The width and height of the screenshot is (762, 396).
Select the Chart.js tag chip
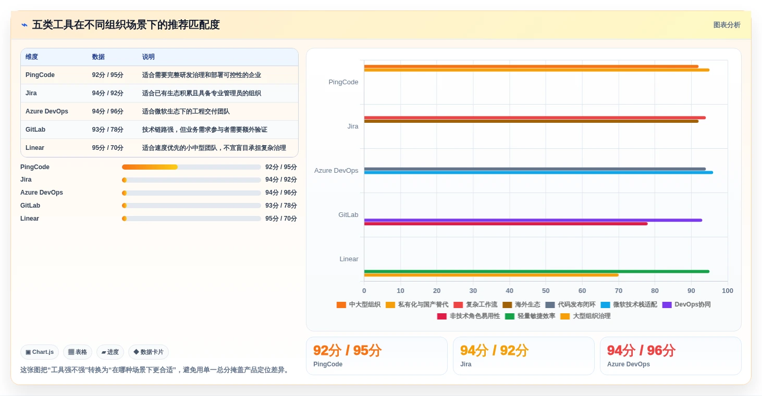tap(40, 352)
